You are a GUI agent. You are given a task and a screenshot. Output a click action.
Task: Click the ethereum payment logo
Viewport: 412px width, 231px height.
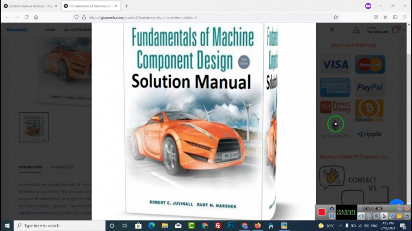(x=335, y=127)
